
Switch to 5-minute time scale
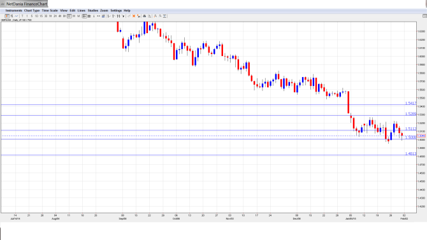pos(32,16)
